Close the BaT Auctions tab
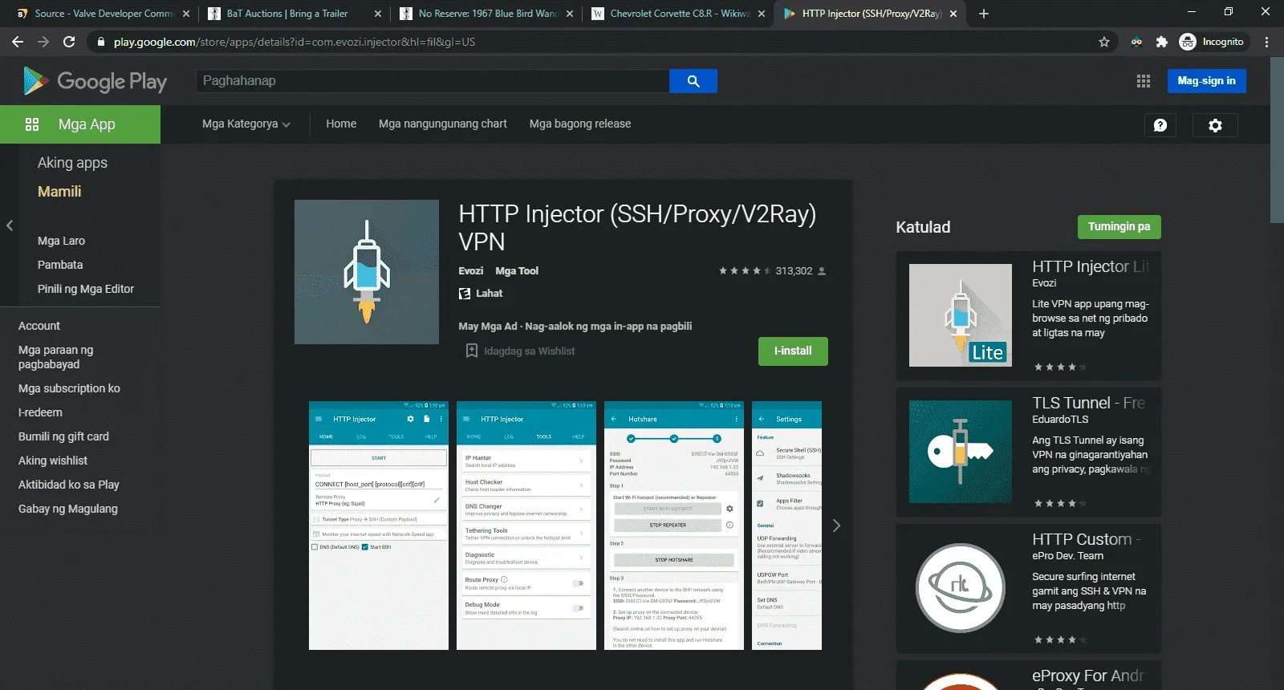Screen dimensions: 1284x690 point(378,14)
